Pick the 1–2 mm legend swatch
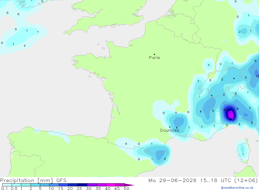This screenshot has width=259, height=190. [26, 185]
